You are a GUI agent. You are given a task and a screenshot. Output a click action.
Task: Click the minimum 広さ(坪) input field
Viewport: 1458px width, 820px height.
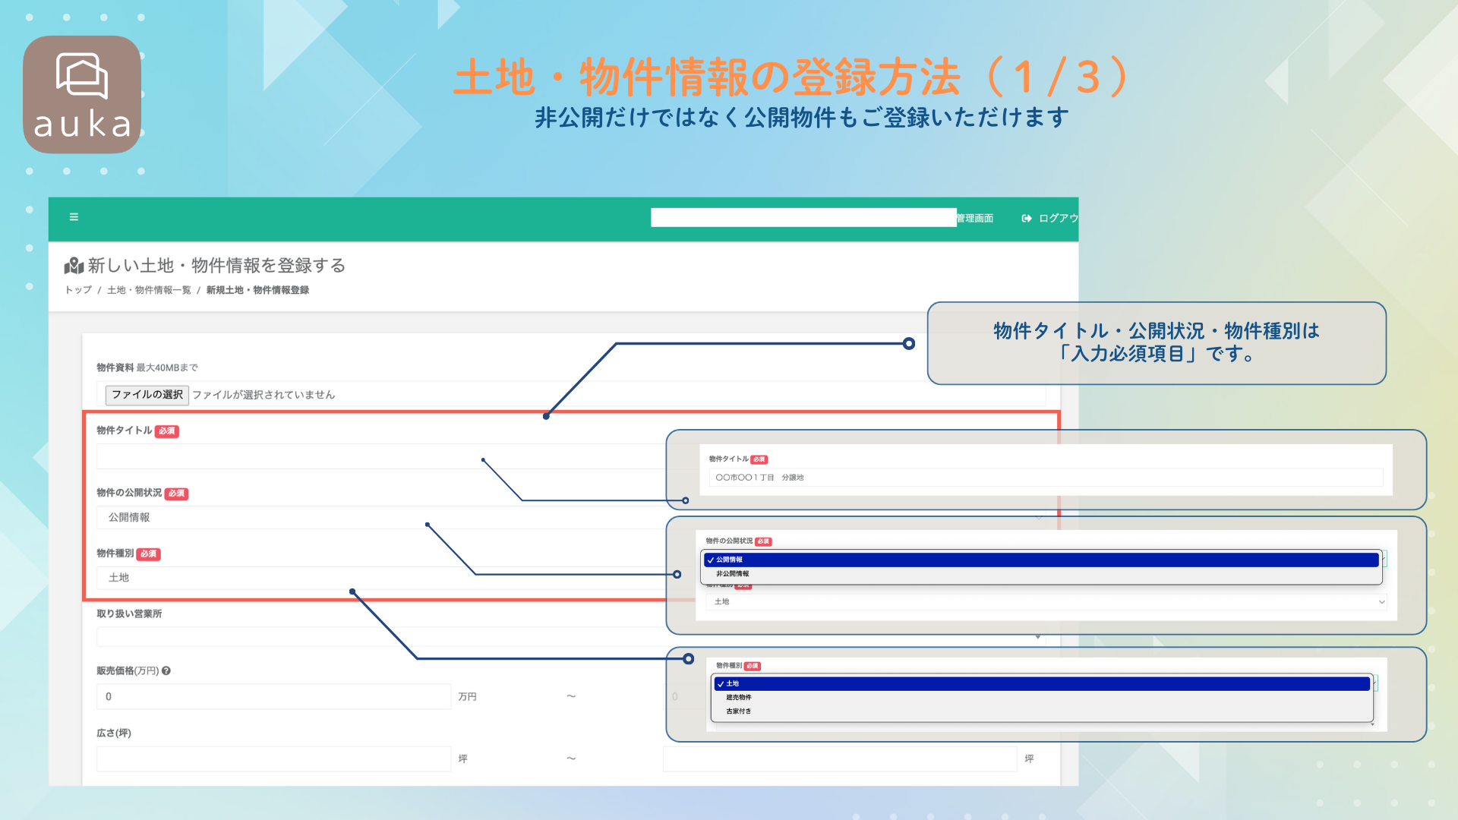point(273,759)
